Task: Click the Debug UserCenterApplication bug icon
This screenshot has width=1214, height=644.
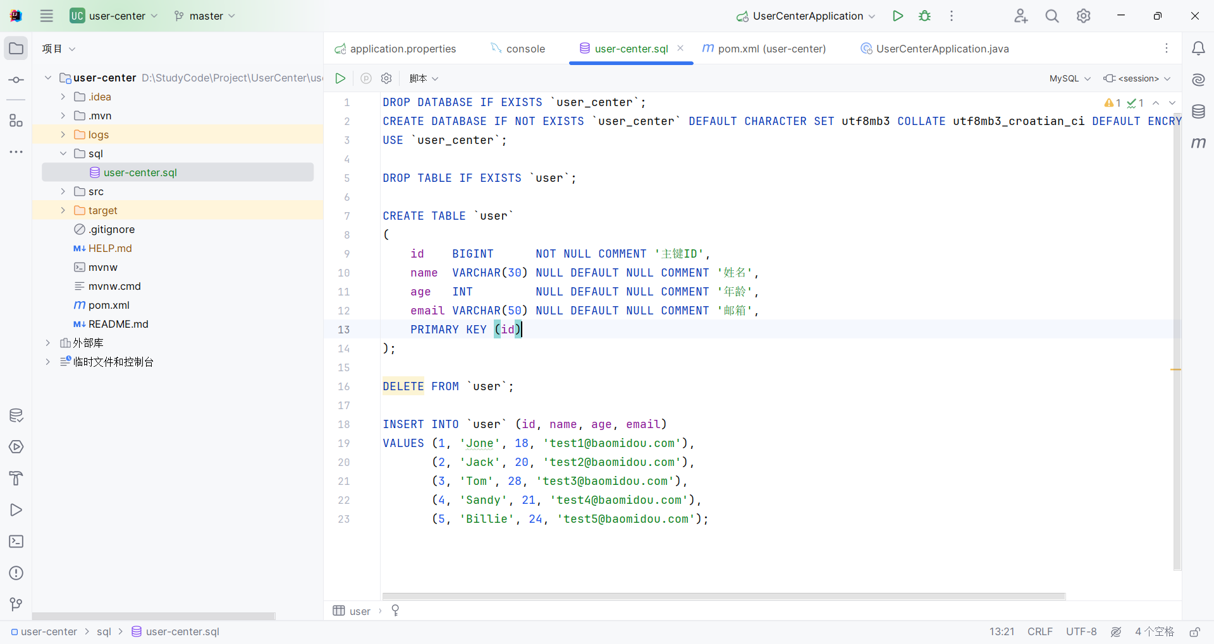Action: pyautogui.click(x=924, y=16)
